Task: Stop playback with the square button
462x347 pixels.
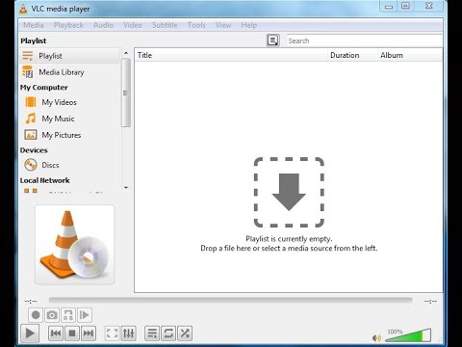Action: point(72,334)
